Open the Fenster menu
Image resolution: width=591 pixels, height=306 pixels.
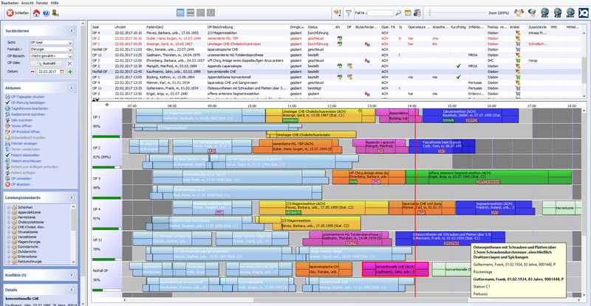click(42, 3)
